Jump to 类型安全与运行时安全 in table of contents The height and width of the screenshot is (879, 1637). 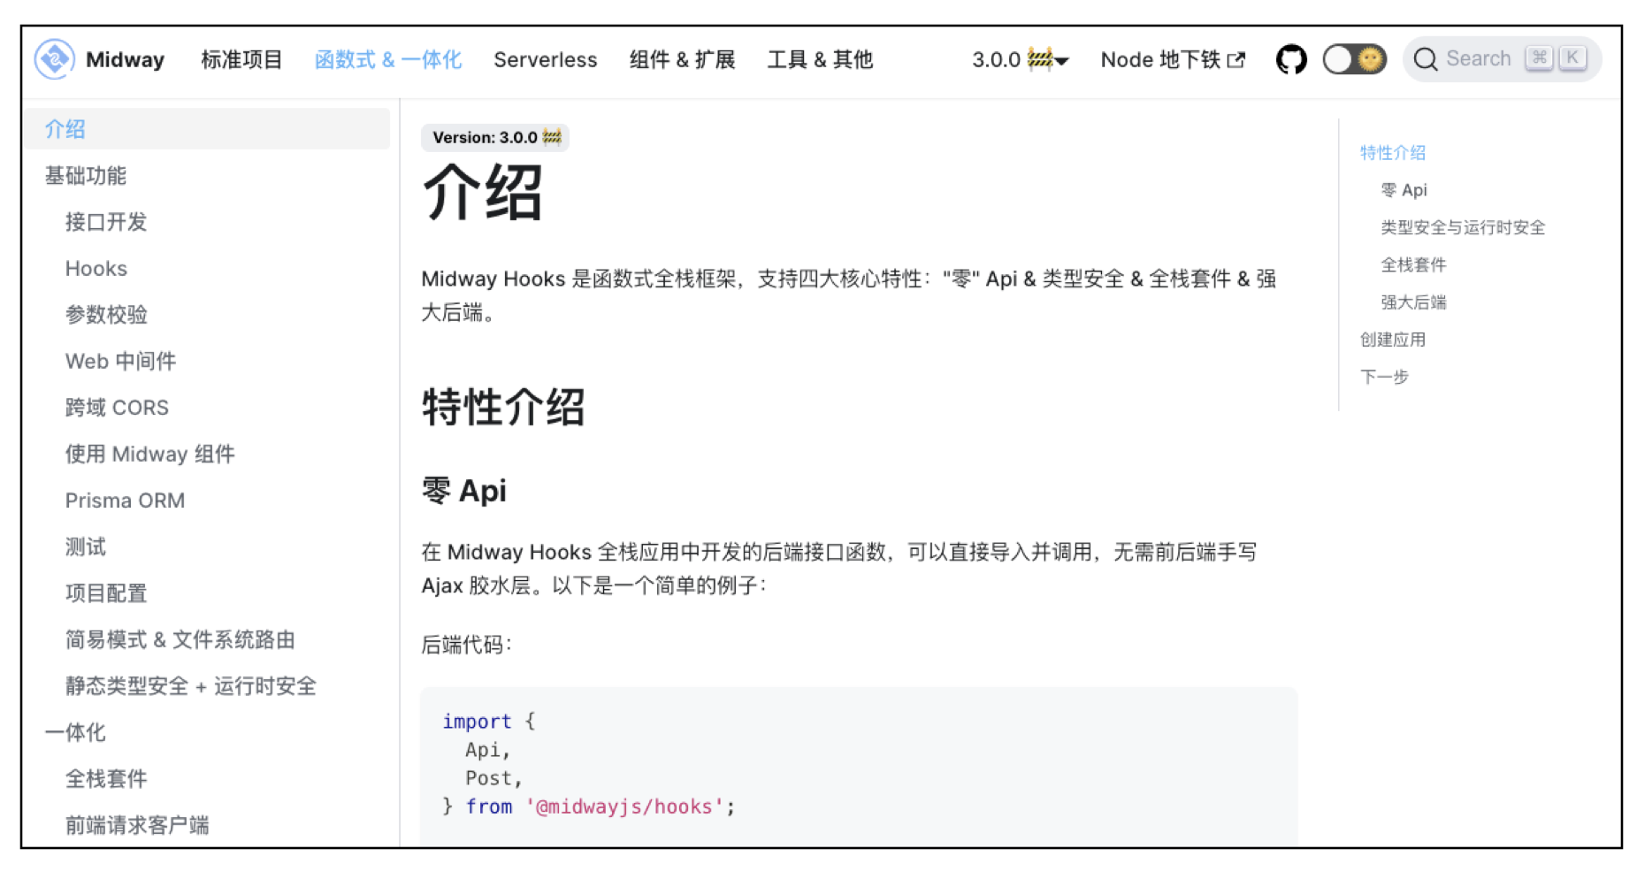pyautogui.click(x=1463, y=227)
